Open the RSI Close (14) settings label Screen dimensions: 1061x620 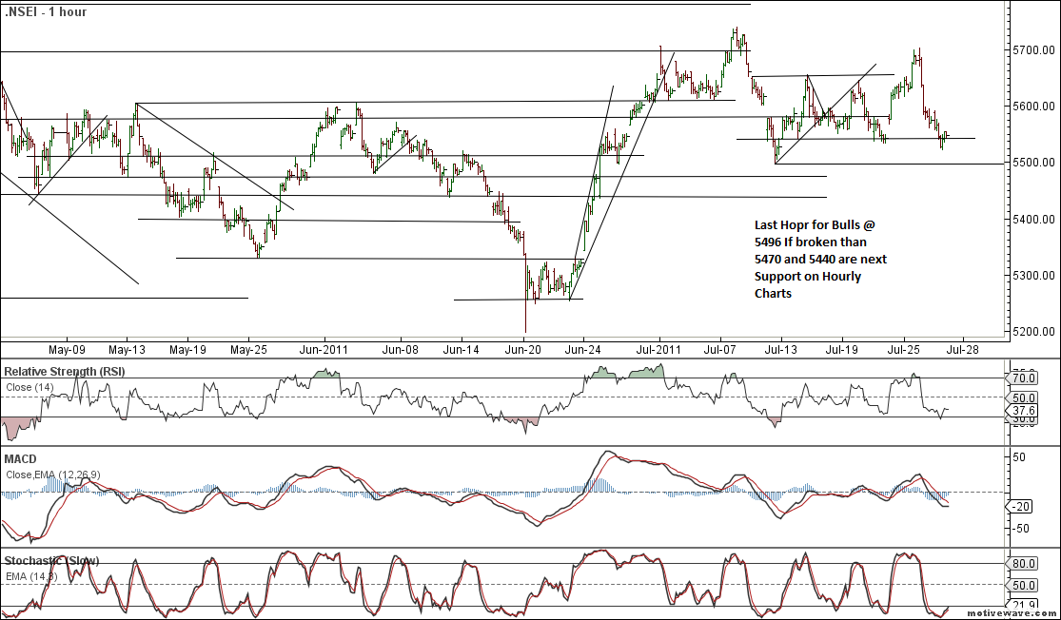[x=31, y=387]
